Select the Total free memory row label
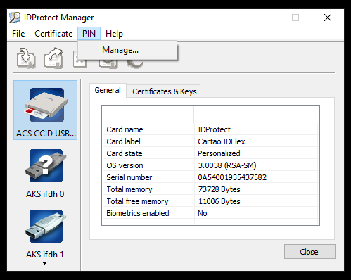 click(137, 201)
